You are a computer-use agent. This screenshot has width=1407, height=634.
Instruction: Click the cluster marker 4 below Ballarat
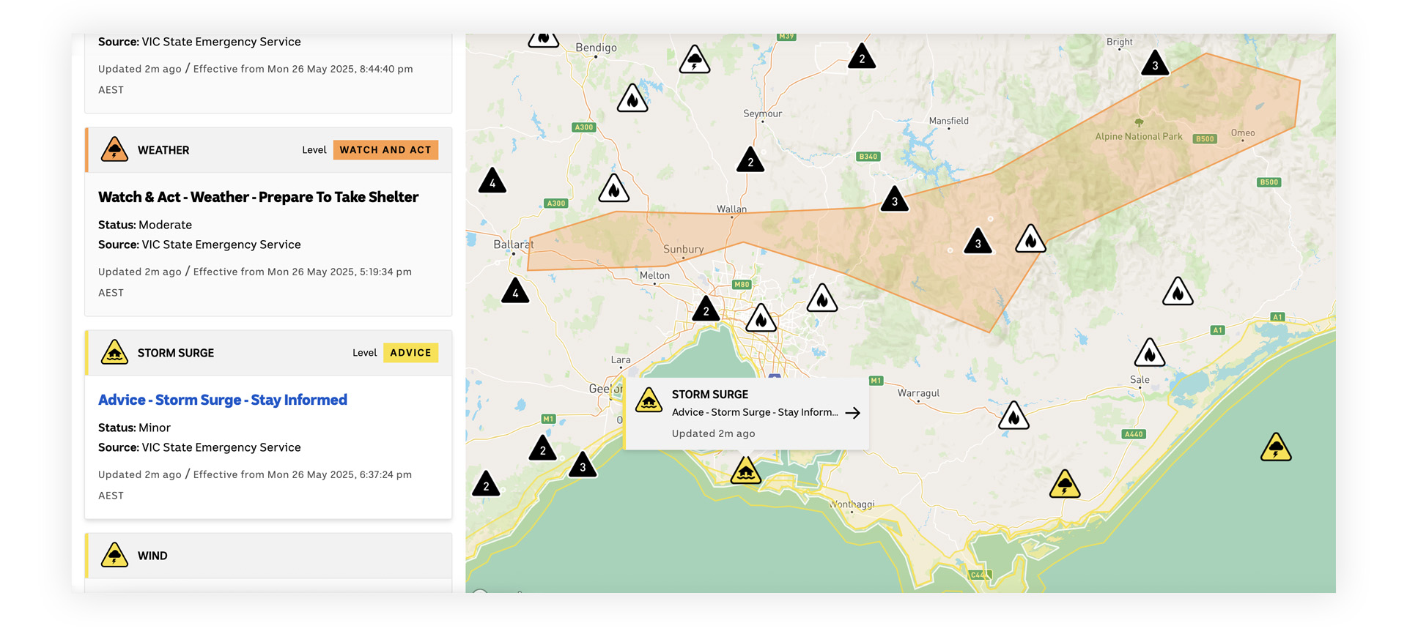pos(515,292)
